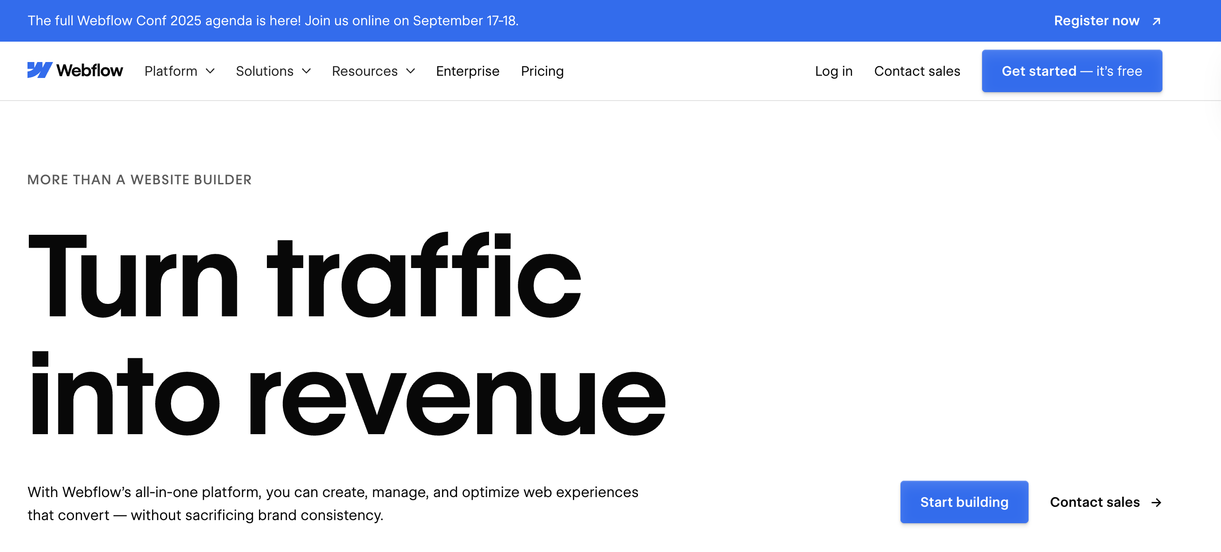Click Get started — it's free button

pos(1072,71)
